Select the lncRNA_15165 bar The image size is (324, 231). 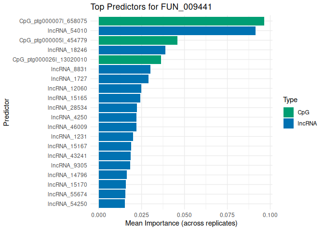coord(119,98)
